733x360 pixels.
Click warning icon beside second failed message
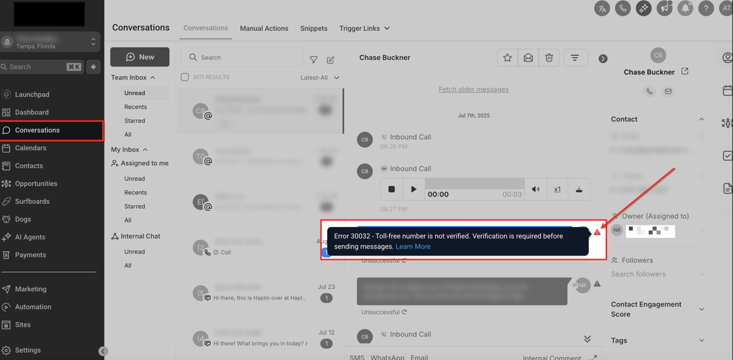tap(597, 284)
